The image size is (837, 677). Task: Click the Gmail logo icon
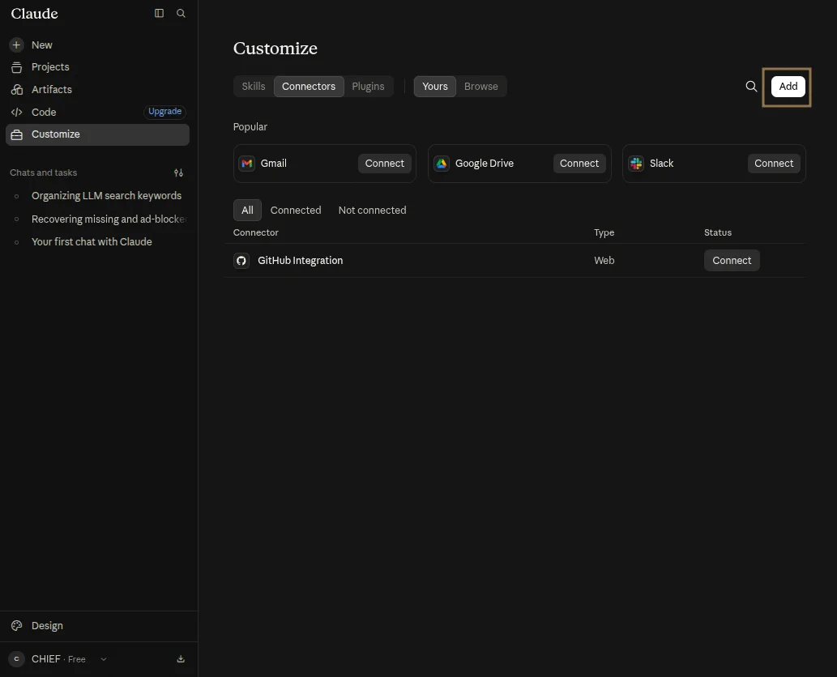coord(246,164)
